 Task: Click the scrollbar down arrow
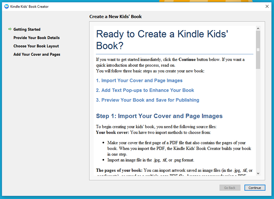click(258, 173)
